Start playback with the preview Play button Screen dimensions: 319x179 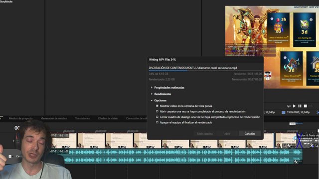[294, 106]
